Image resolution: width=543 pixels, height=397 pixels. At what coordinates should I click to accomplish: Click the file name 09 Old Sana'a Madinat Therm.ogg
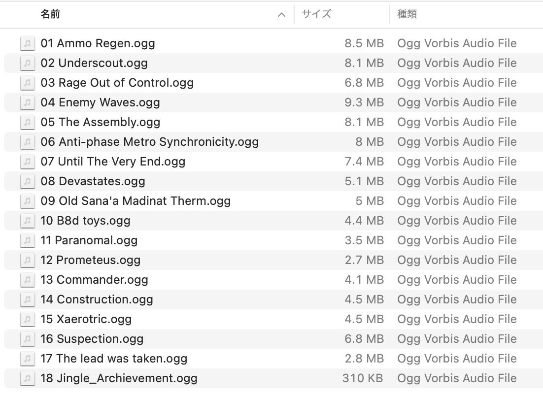(x=136, y=201)
